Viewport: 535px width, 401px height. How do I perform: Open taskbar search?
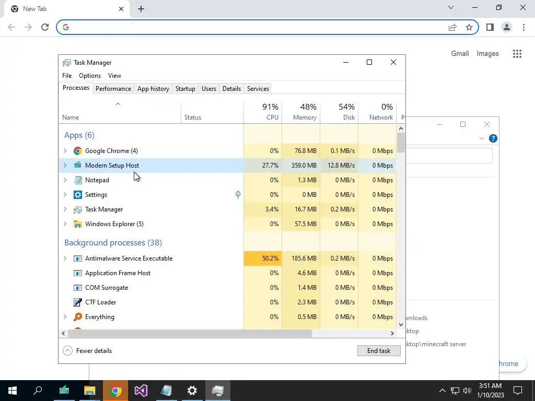[x=38, y=391]
